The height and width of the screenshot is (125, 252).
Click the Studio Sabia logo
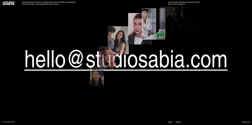point(8,3)
